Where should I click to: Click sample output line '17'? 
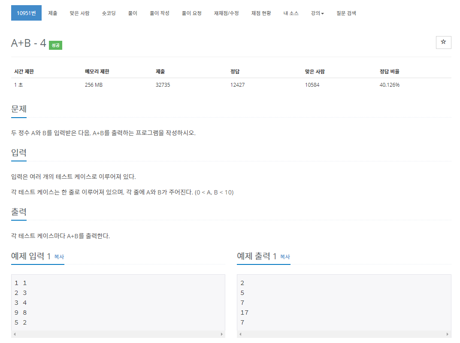click(245, 313)
